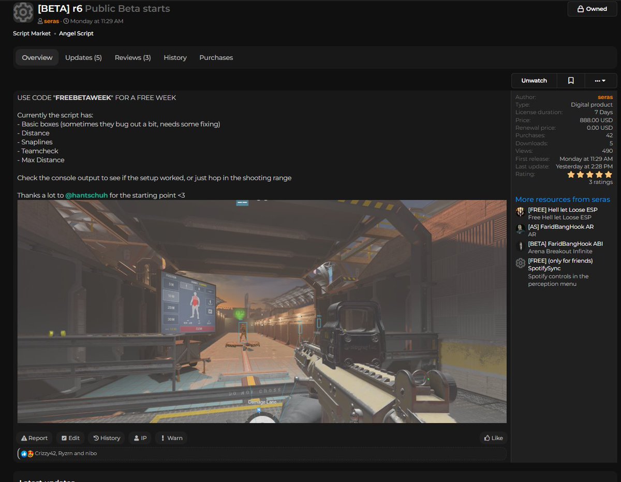Open [AS] FaridBangHook AR resource
This screenshot has width=621, height=482.
pyautogui.click(x=560, y=227)
